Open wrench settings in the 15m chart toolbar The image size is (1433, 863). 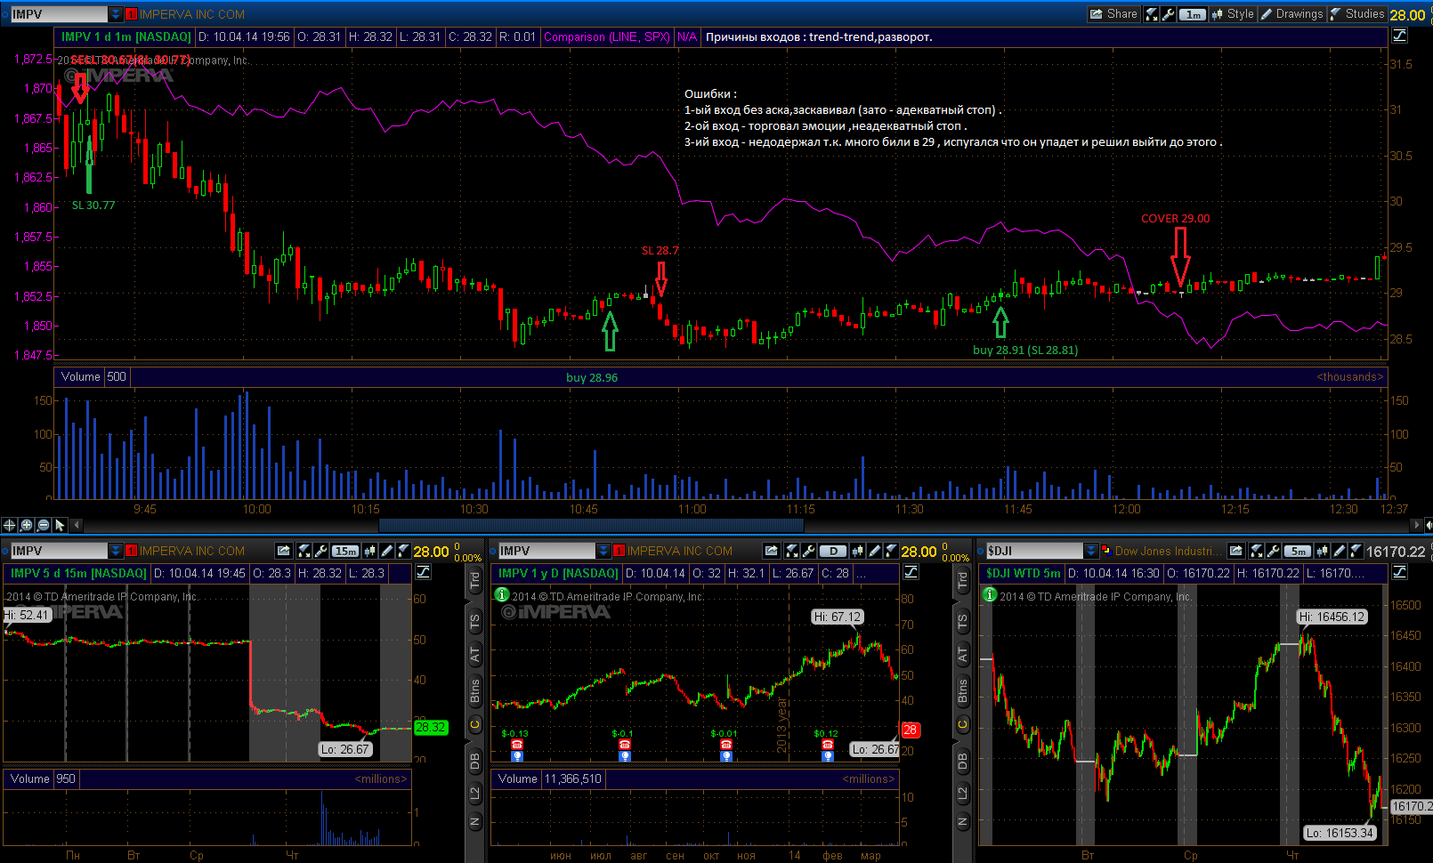coord(320,551)
